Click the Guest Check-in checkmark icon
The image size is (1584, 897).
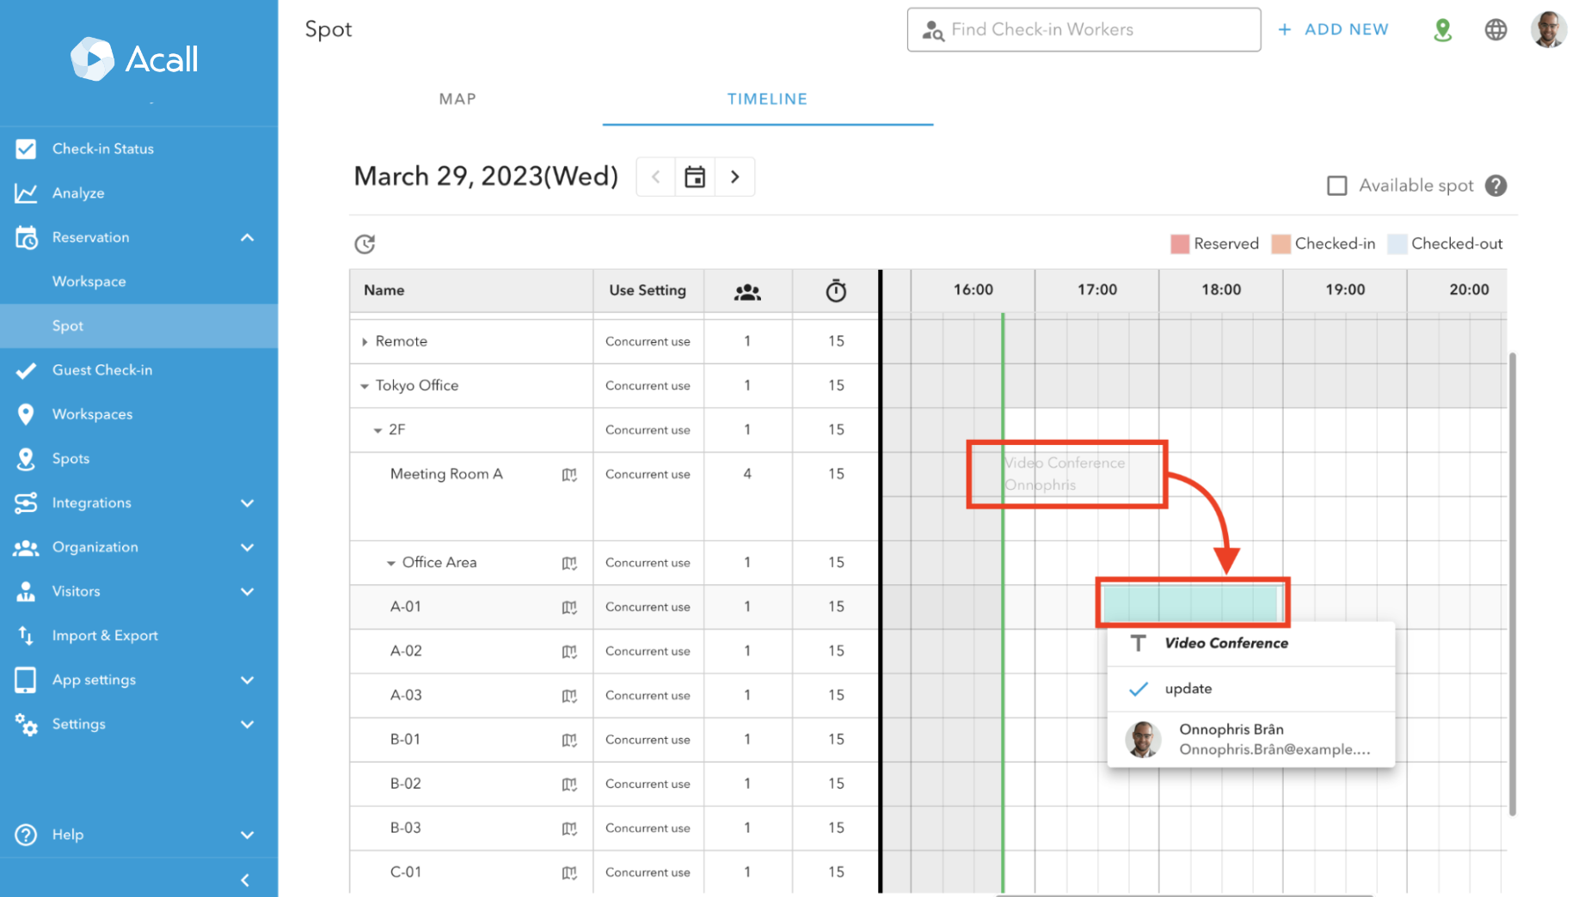[26, 369]
